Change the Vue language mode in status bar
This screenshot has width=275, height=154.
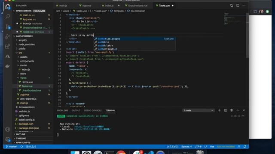212,147
